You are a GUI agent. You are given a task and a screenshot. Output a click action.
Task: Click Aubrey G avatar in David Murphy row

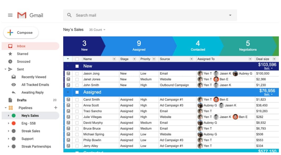tap(200, 123)
